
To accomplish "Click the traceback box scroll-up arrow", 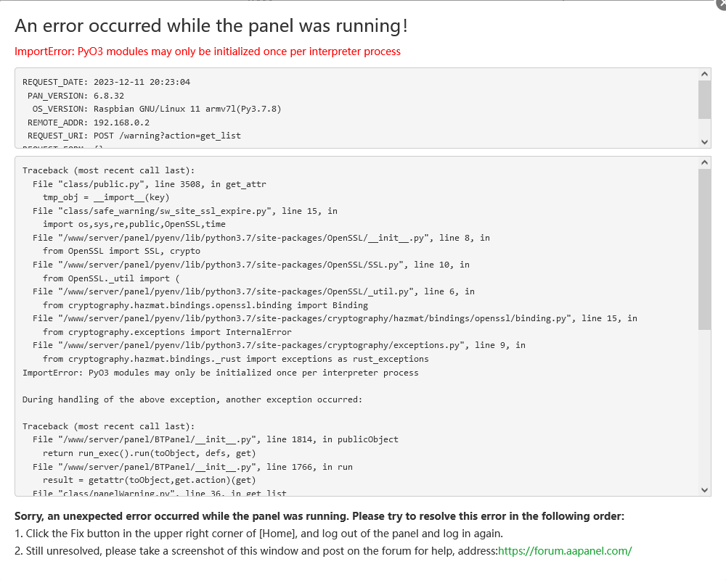I will 704,162.
